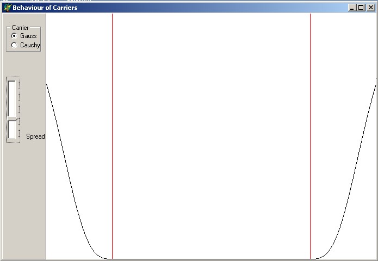Click the white plot area between red lines
The width and height of the screenshot is (378, 261).
[x=211, y=136]
